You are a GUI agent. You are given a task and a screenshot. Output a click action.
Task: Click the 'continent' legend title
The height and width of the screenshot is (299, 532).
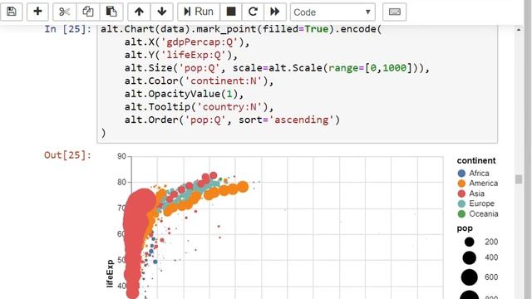476,160
